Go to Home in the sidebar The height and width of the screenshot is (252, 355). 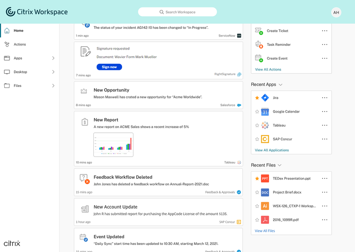coord(30,31)
